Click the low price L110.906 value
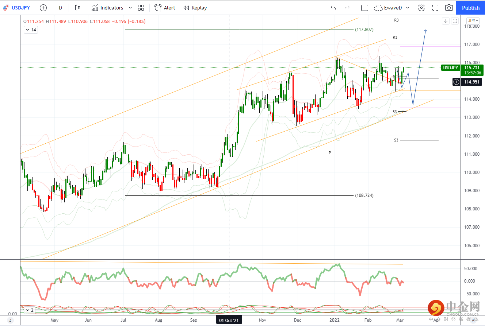 point(78,22)
